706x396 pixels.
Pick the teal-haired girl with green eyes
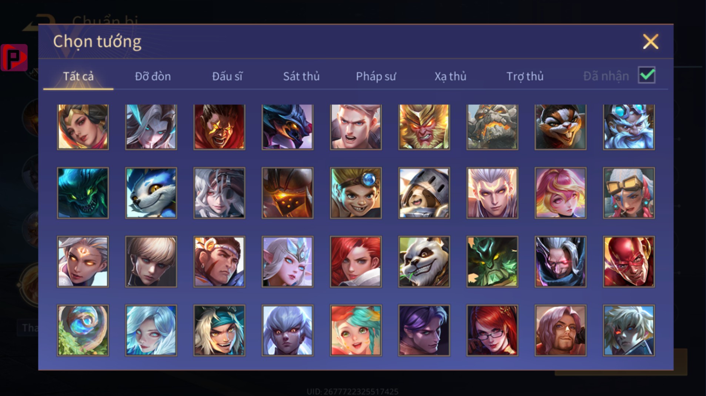coord(355,330)
